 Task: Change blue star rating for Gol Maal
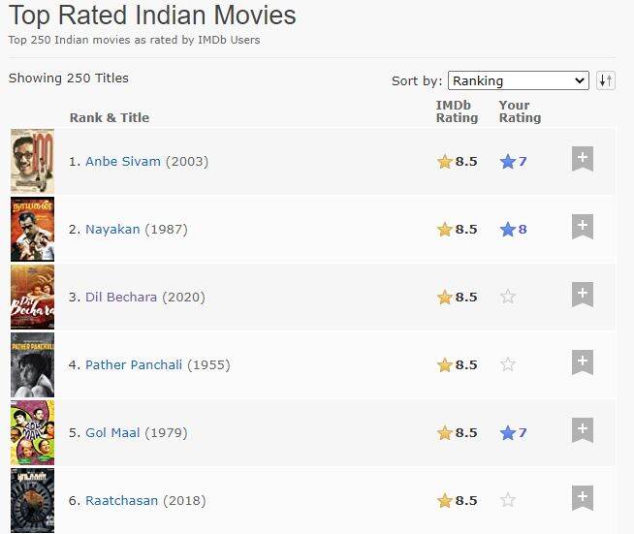pyautogui.click(x=513, y=432)
